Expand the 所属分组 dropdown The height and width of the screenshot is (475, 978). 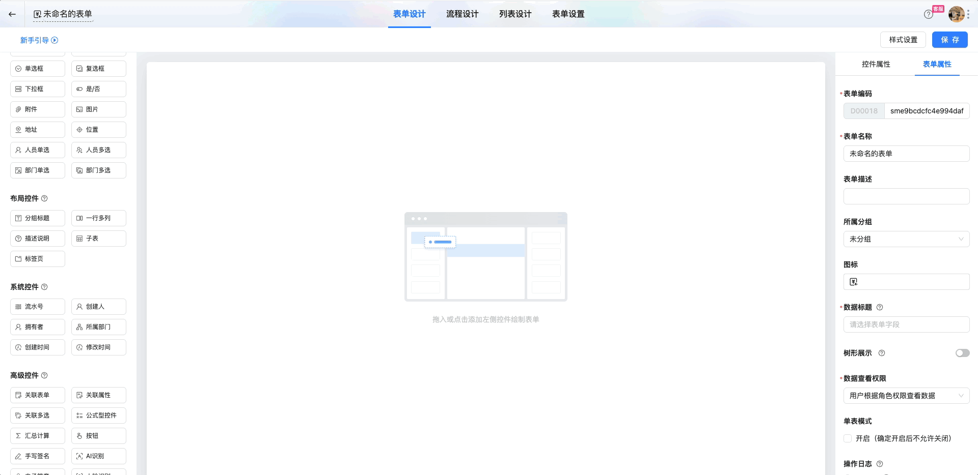pyautogui.click(x=906, y=239)
